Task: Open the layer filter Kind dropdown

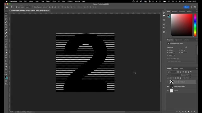Action: click(172, 72)
